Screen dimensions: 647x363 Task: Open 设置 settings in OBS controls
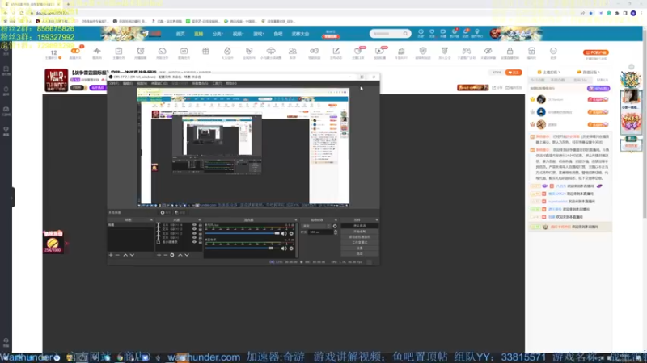pyautogui.click(x=360, y=248)
